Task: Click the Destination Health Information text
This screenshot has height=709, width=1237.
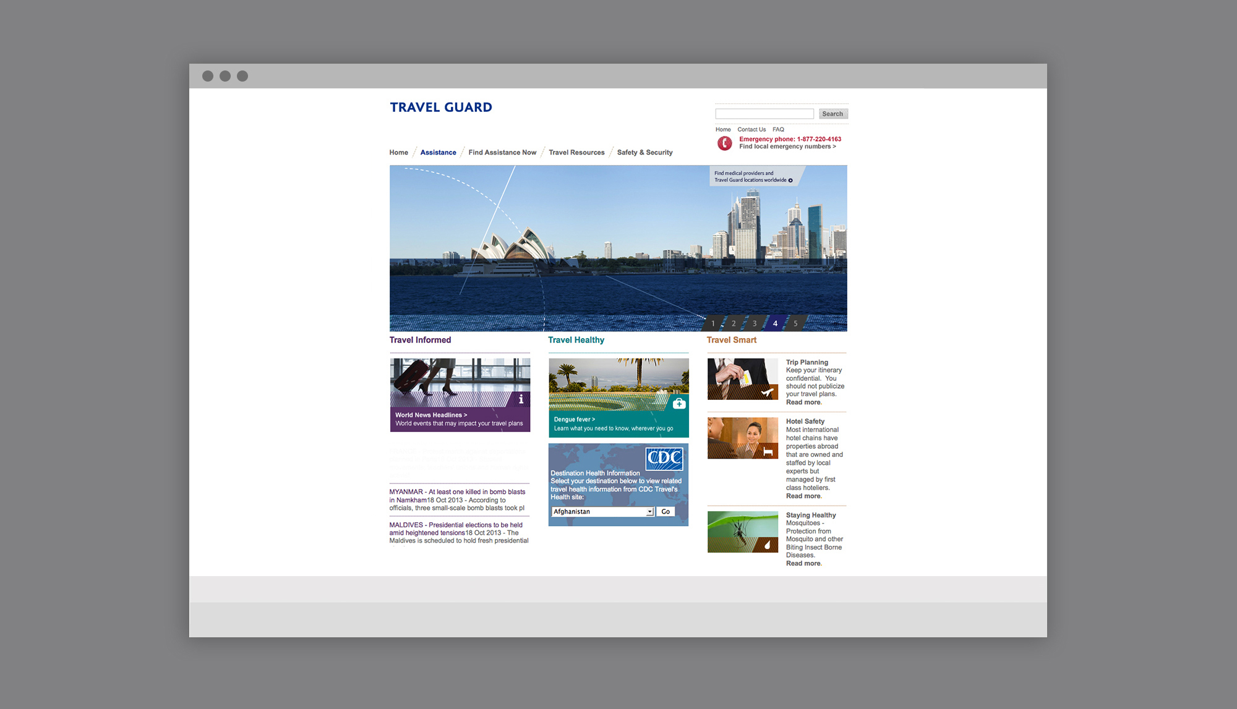Action: pyautogui.click(x=595, y=473)
